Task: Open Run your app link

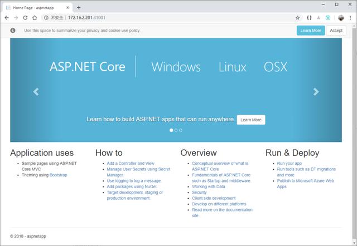Action: 289,163
